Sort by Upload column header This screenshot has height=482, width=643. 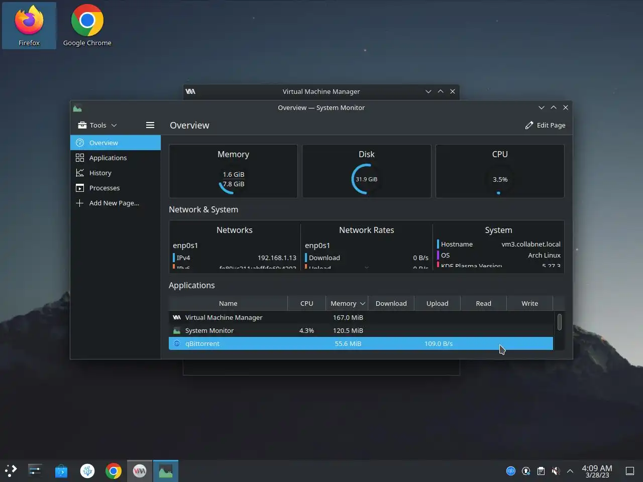tap(437, 303)
